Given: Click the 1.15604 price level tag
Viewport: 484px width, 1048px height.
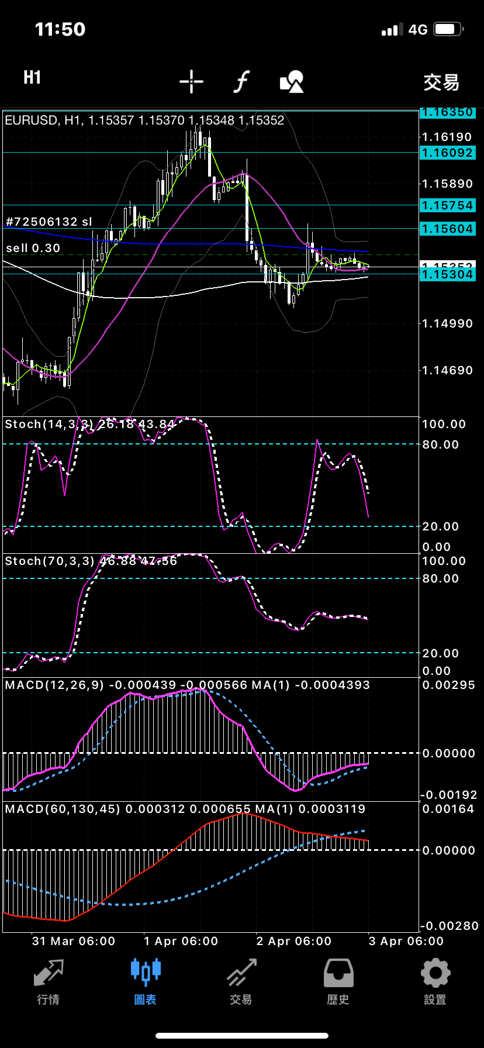Looking at the screenshot, I should point(447,229).
